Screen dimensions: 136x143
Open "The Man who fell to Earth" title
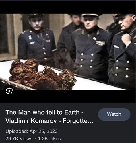tap(45, 112)
